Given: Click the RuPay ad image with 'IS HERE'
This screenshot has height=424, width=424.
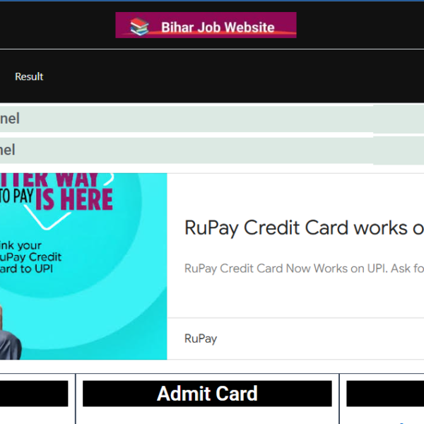Looking at the screenshot, I should click(83, 266).
